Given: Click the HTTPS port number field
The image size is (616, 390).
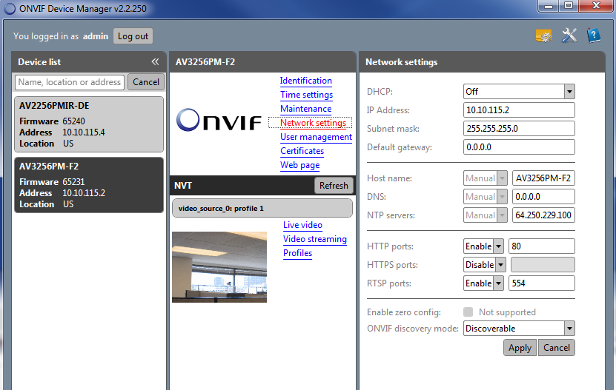Looking at the screenshot, I should point(543,265).
